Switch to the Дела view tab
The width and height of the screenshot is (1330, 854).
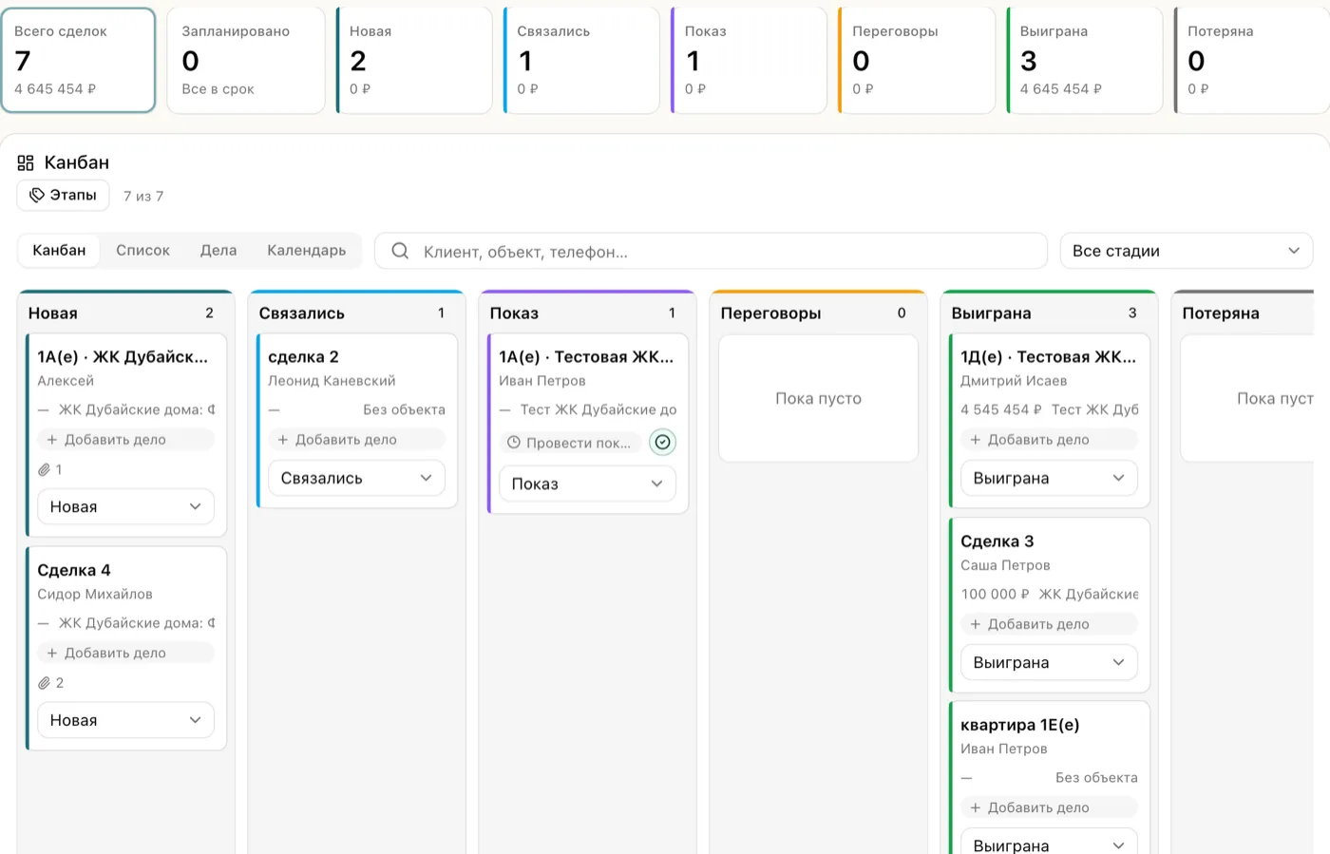tap(218, 251)
